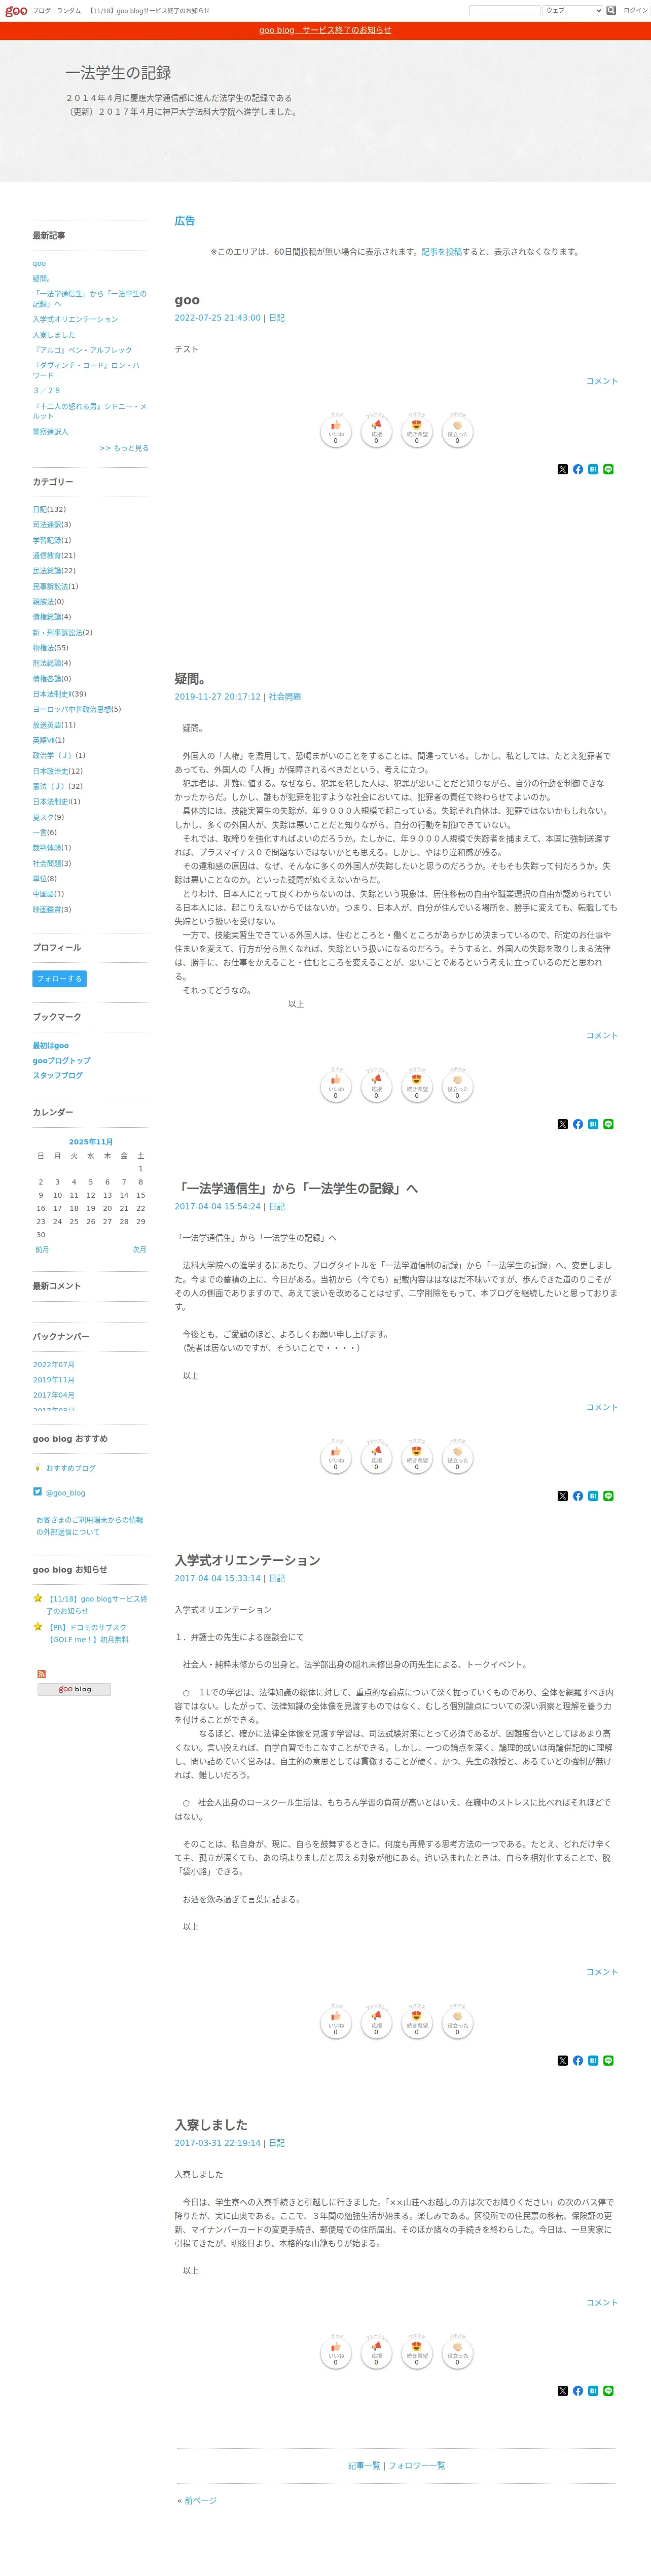Viewport: 651px width, 2576px height.
Task: Click 続き希望 reaction under the goo post
Action: (x=417, y=432)
